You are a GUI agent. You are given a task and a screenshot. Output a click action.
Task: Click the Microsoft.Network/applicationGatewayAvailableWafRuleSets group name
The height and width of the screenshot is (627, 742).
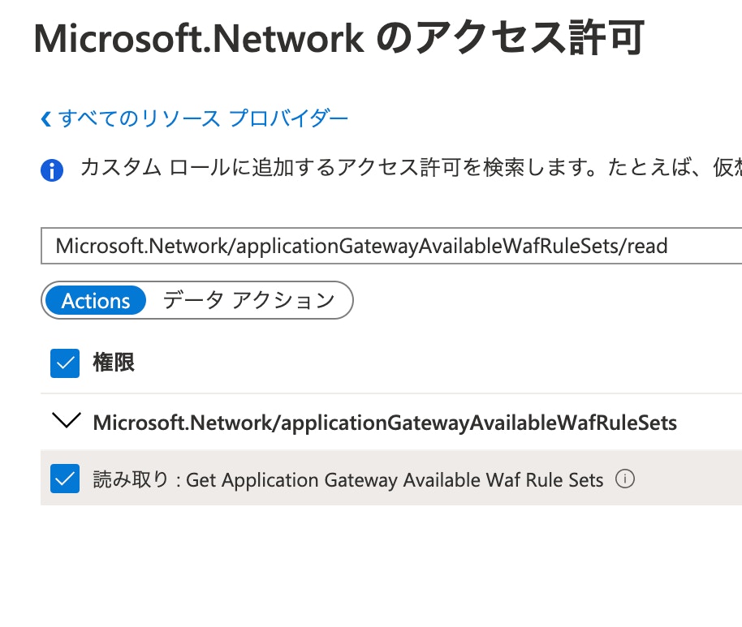385,423
